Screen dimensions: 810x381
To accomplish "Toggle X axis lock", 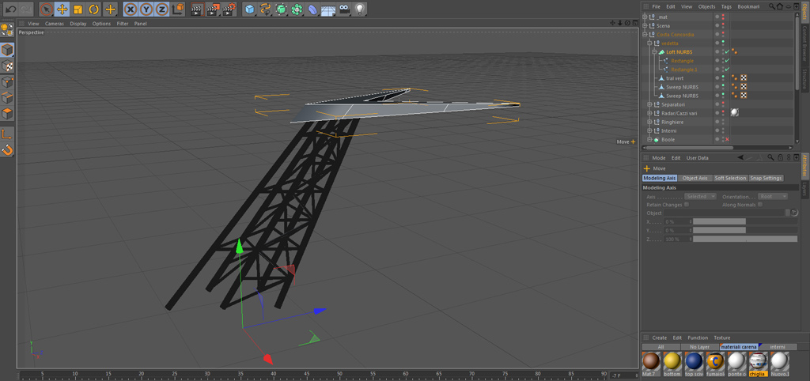I will click(x=131, y=9).
